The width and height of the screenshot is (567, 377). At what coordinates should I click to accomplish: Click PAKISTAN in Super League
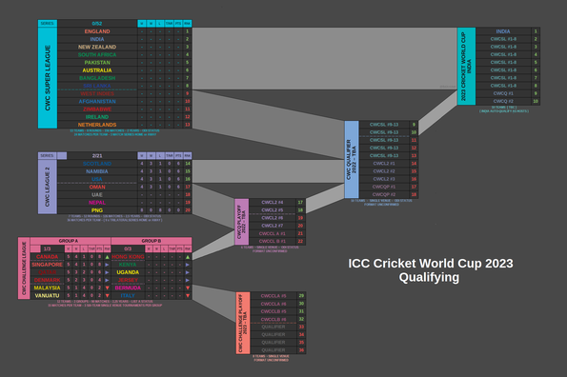click(97, 63)
